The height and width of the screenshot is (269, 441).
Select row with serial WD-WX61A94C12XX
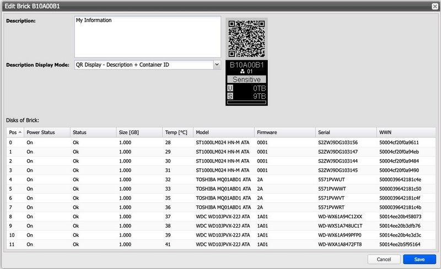[341, 217]
